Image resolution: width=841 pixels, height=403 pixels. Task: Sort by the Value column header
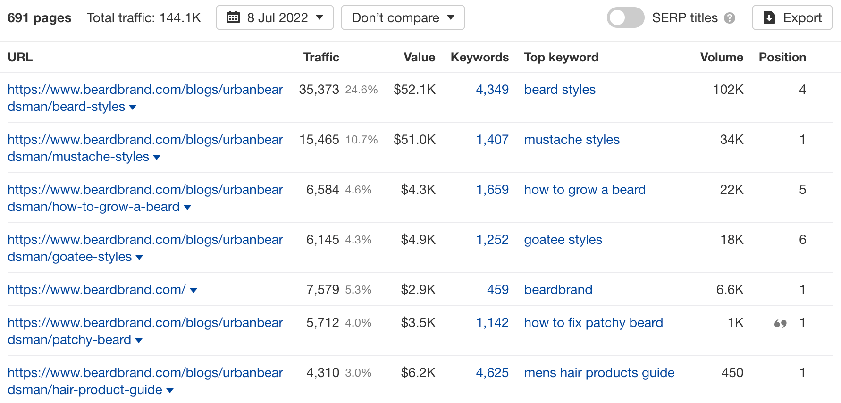pos(420,57)
